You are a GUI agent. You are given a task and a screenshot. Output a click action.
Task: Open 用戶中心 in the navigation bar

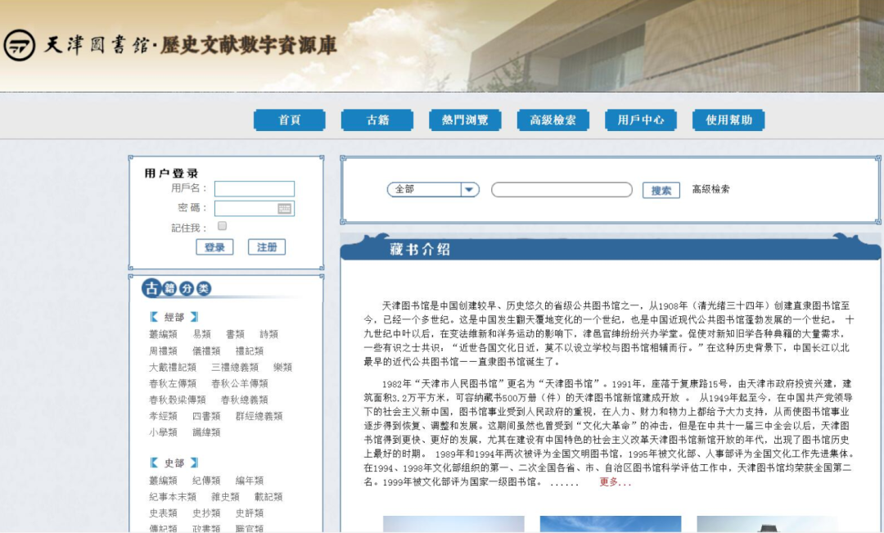point(641,120)
